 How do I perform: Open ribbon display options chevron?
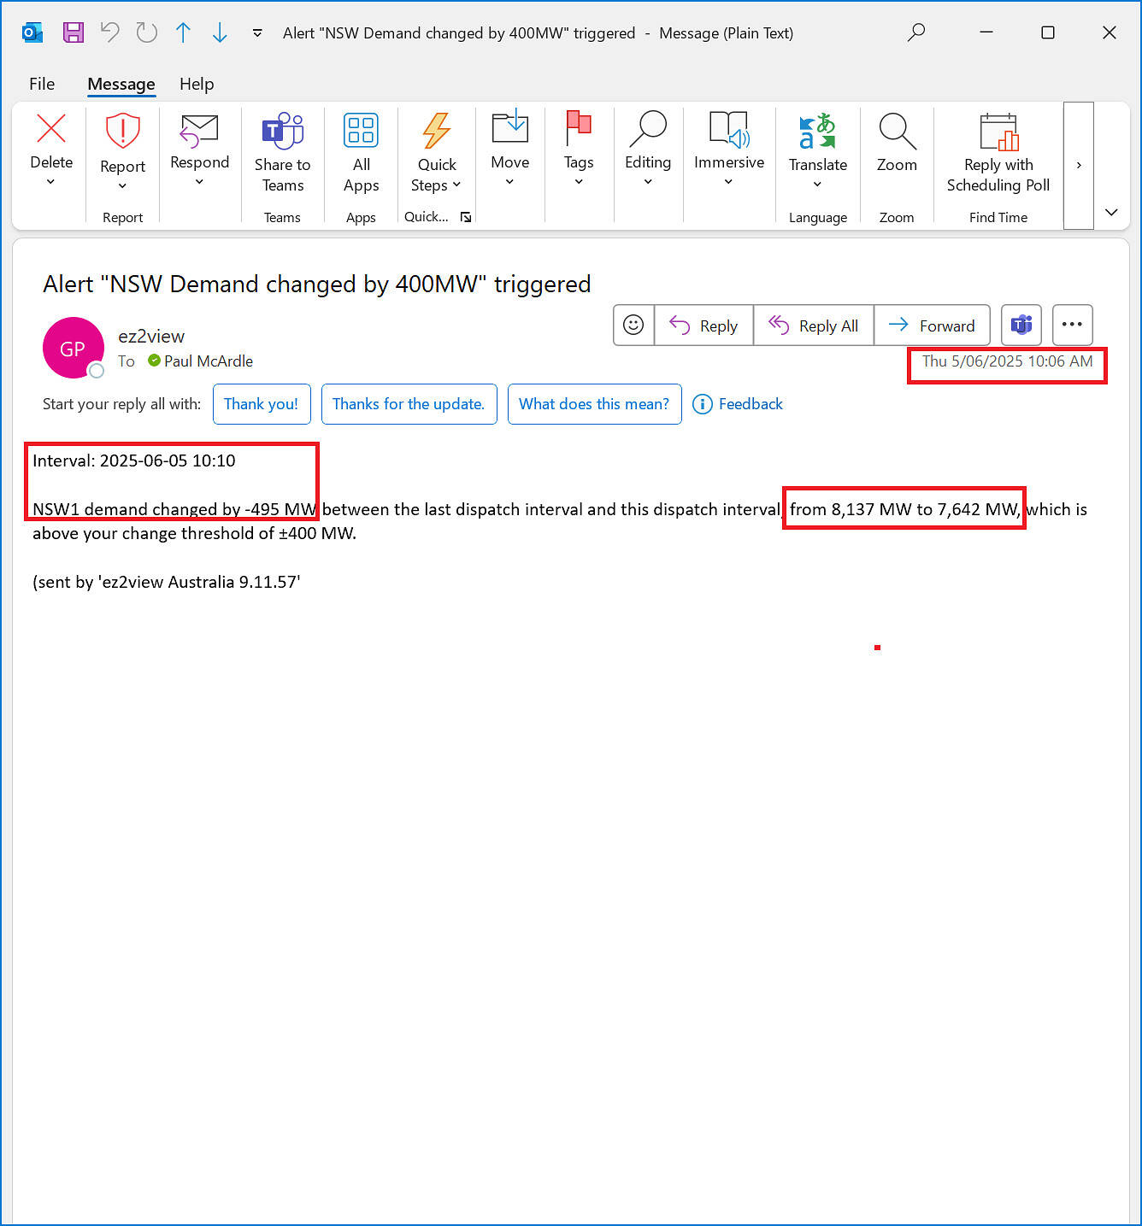pos(1111,212)
